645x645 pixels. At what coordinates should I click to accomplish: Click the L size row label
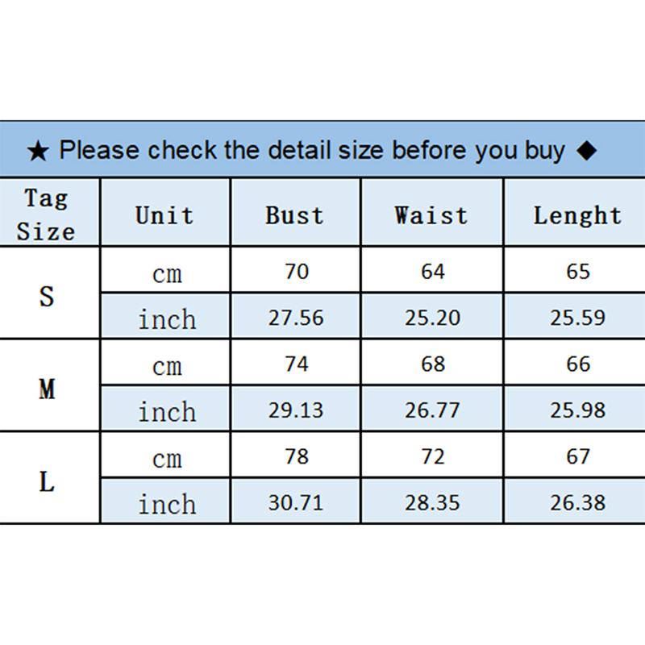click(48, 482)
